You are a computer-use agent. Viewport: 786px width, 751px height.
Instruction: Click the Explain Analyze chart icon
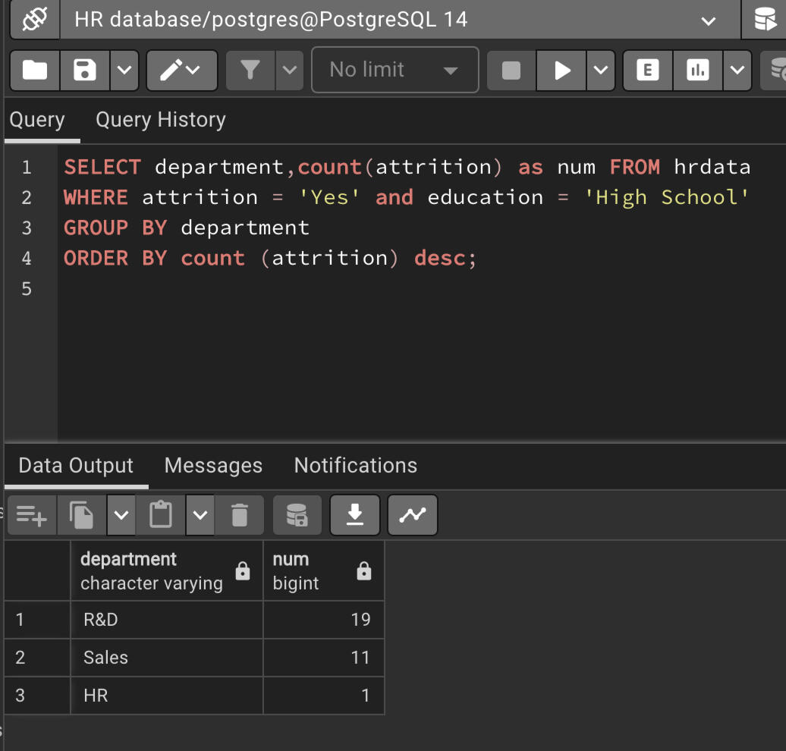696,71
